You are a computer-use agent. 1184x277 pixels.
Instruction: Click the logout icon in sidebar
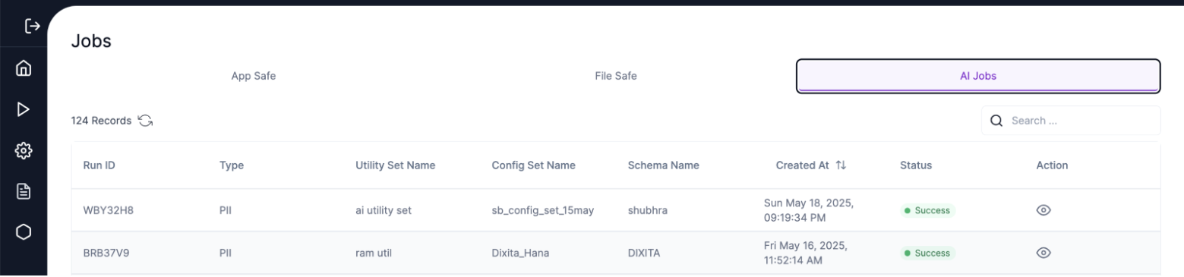coord(32,27)
